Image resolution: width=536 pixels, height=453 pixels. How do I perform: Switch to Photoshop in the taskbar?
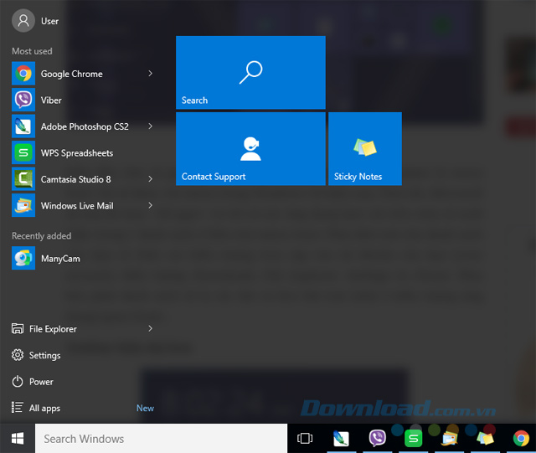click(x=341, y=438)
